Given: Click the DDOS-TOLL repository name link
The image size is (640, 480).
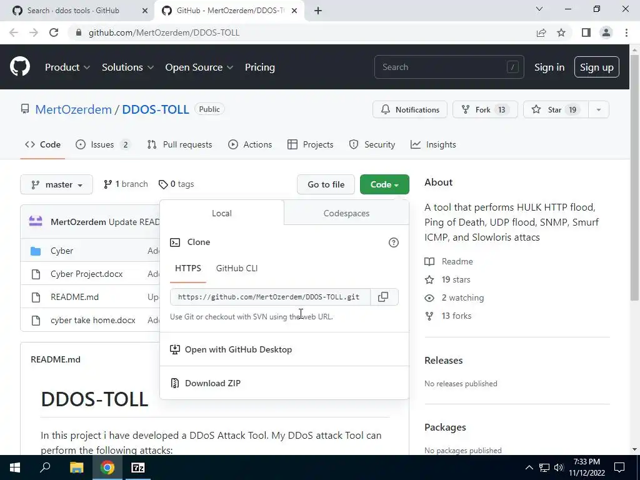Looking at the screenshot, I should pos(156,109).
